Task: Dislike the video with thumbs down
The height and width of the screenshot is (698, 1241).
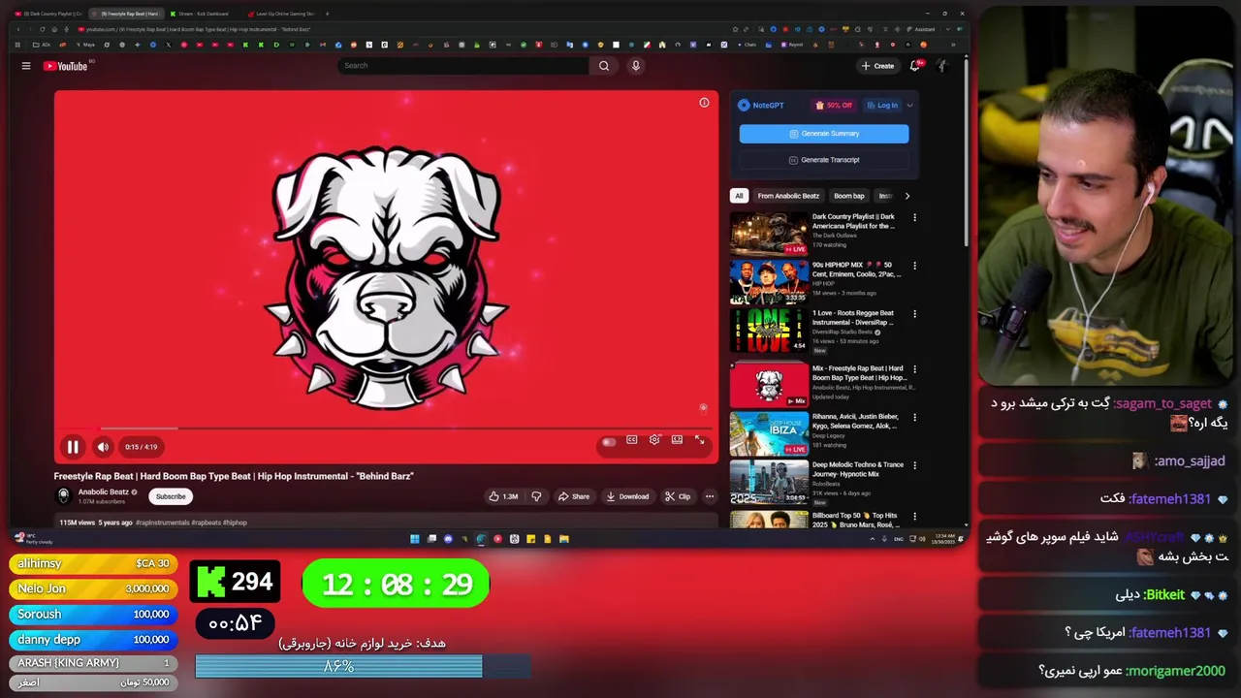Action: (536, 496)
